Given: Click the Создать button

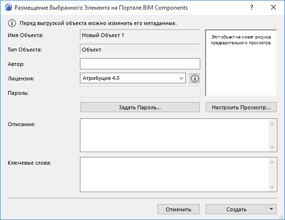Looking at the screenshot, I should click(x=236, y=209).
